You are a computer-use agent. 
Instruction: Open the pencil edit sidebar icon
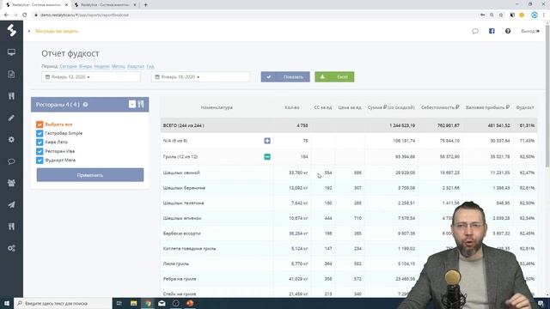[x=11, y=118]
